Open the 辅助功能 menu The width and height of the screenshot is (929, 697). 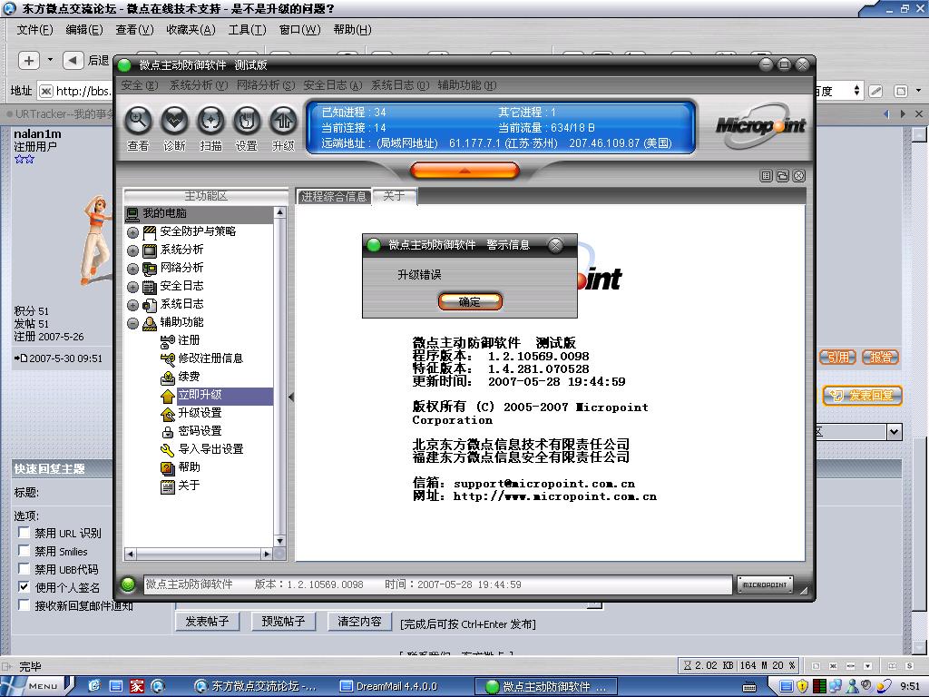(467, 85)
